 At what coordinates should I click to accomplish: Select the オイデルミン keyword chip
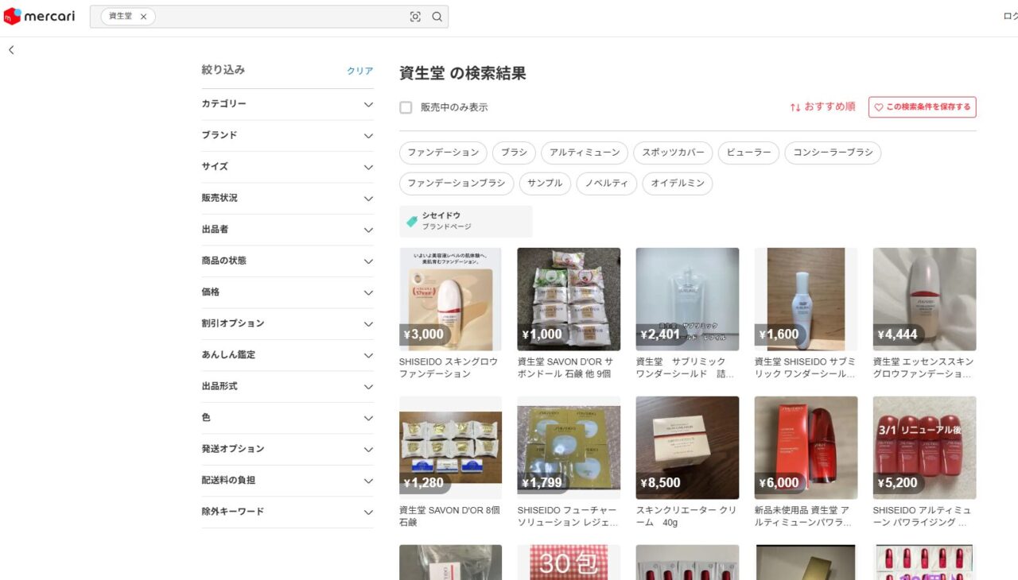(678, 184)
